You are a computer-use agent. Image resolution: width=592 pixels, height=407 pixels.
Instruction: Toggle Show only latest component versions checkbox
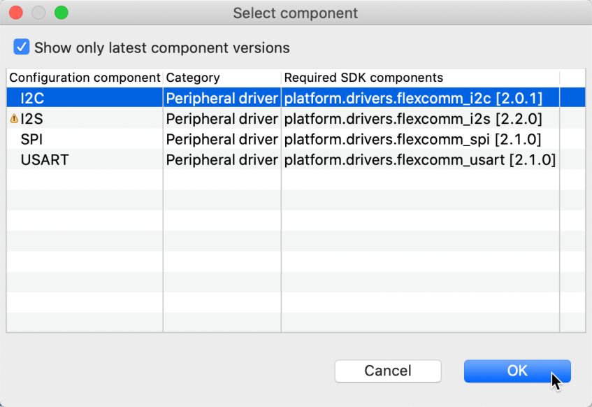(x=22, y=48)
